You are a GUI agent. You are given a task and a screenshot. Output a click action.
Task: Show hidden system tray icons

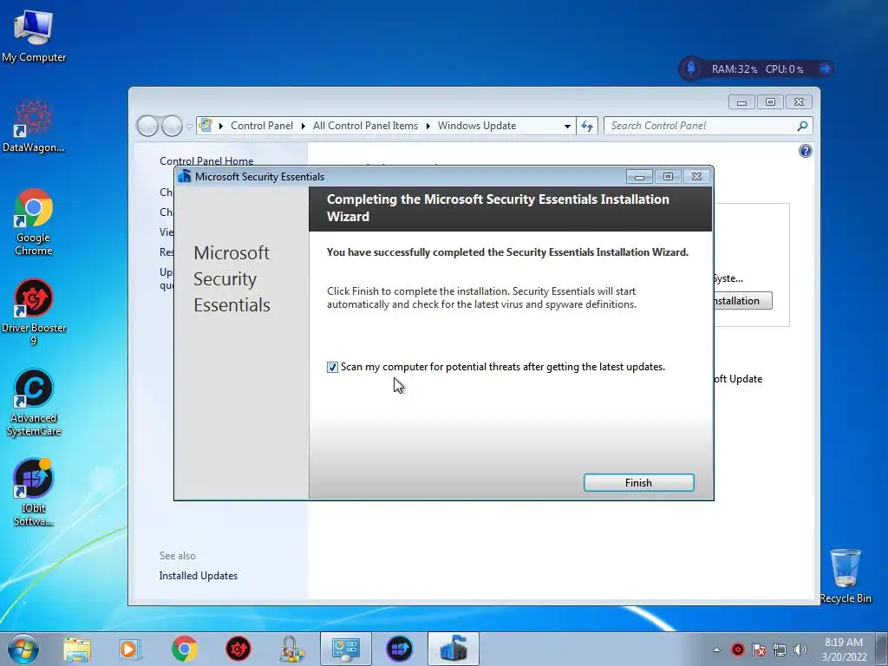(x=716, y=650)
